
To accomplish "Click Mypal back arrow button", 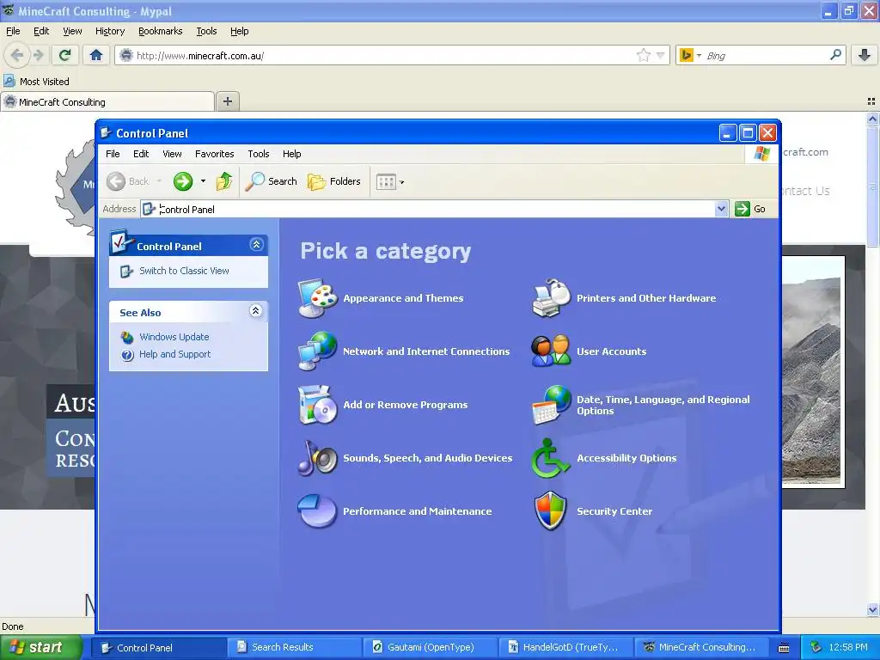I will [17, 55].
